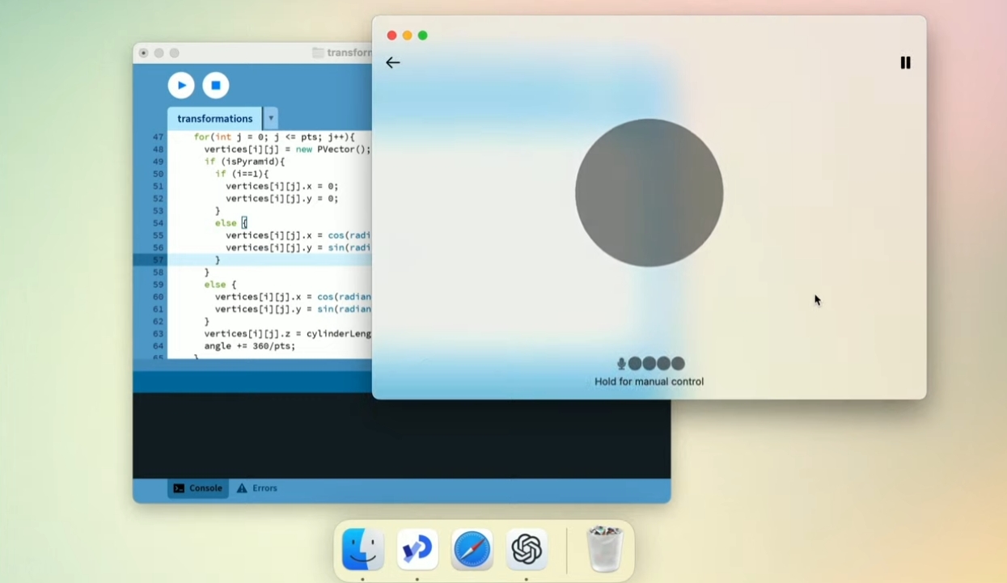1007x583 pixels.
Task: Select the transformations sketch tab
Action: tap(214, 118)
